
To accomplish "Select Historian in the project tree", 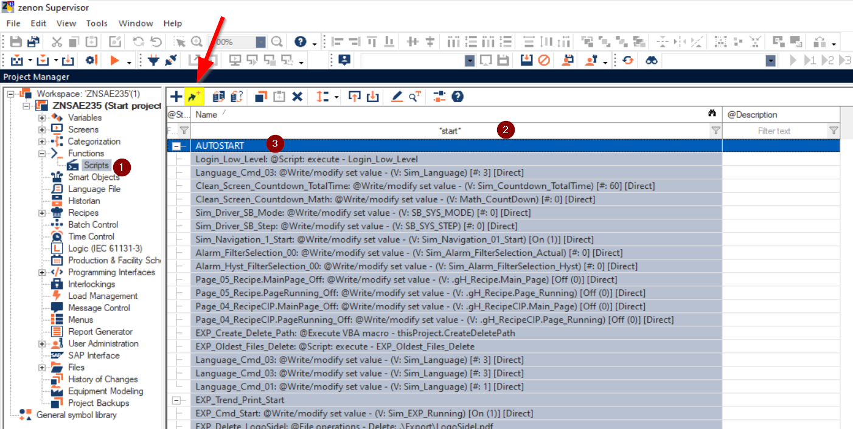I will [84, 201].
